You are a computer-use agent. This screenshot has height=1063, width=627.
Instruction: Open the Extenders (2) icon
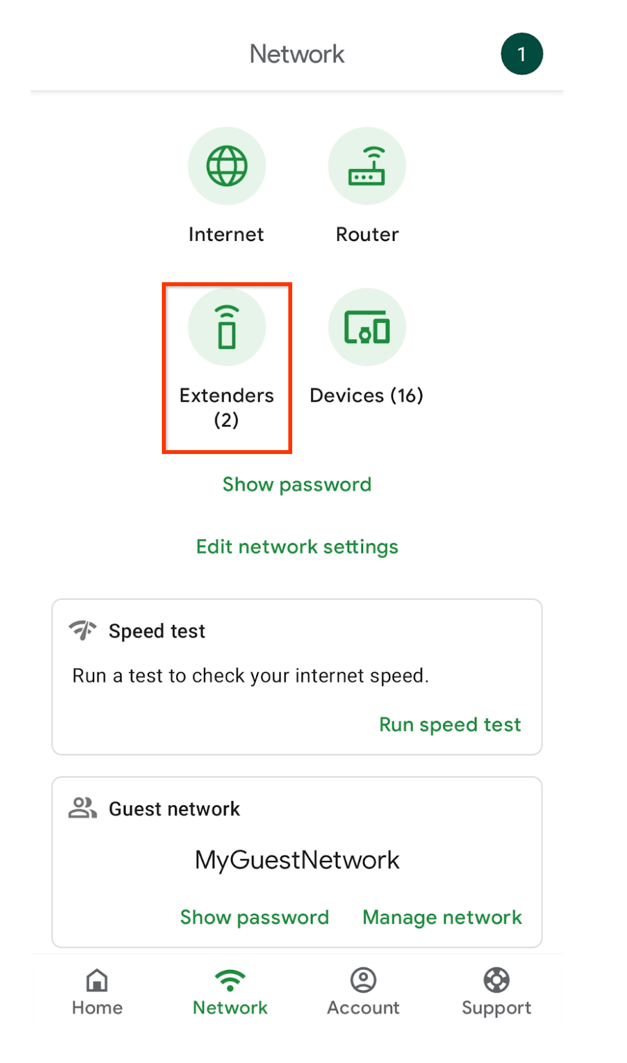click(x=226, y=327)
